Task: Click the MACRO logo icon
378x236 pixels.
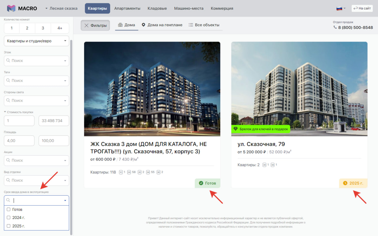Action: click(11, 8)
